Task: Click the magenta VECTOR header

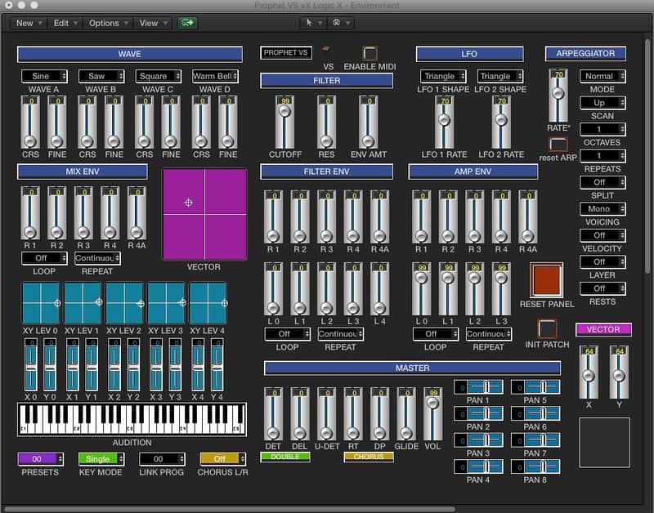Action: (603, 329)
